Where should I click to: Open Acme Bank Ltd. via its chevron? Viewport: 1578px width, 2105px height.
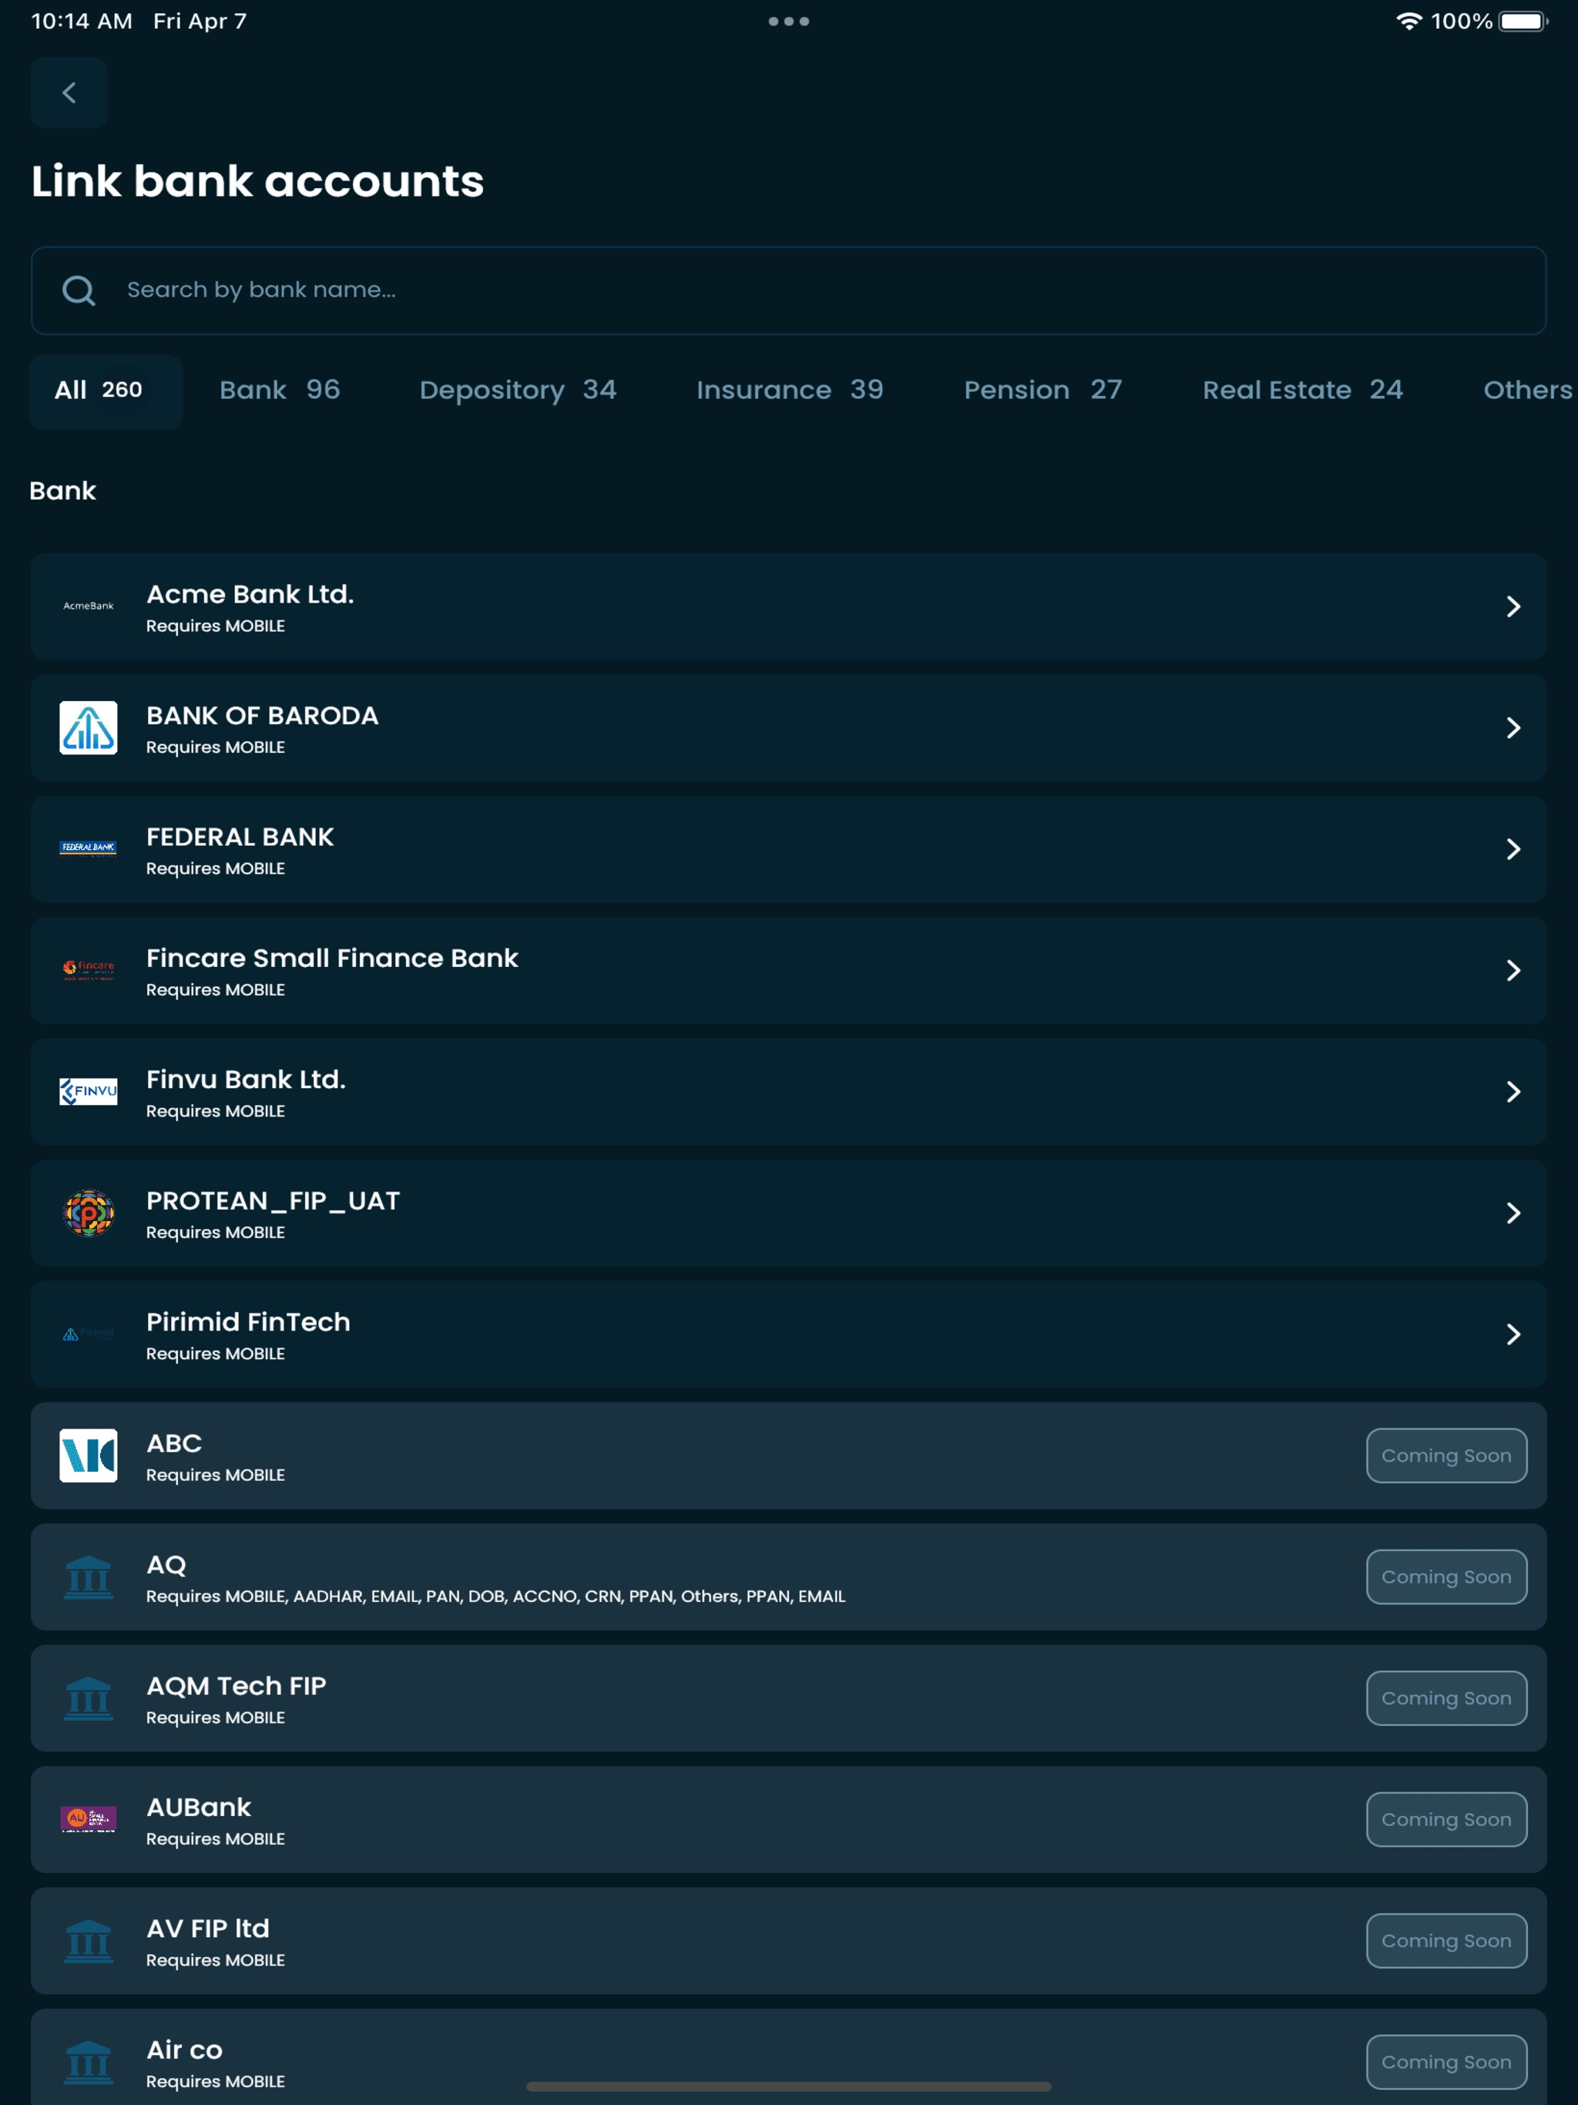click(1513, 606)
